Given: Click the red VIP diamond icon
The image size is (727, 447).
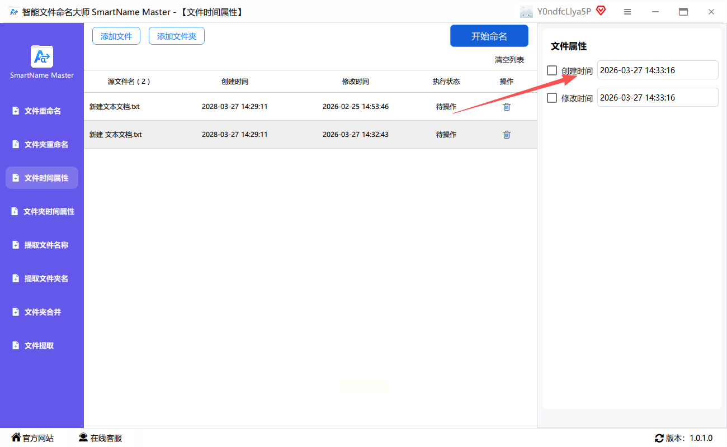Looking at the screenshot, I should pos(601,11).
